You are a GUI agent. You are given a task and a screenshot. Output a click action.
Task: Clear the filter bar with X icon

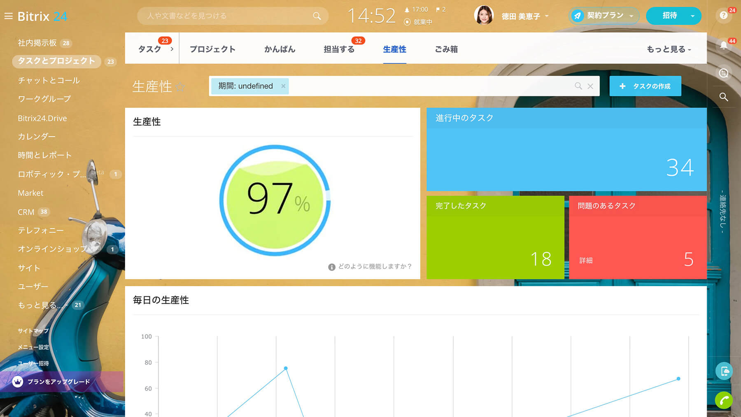[x=590, y=86]
